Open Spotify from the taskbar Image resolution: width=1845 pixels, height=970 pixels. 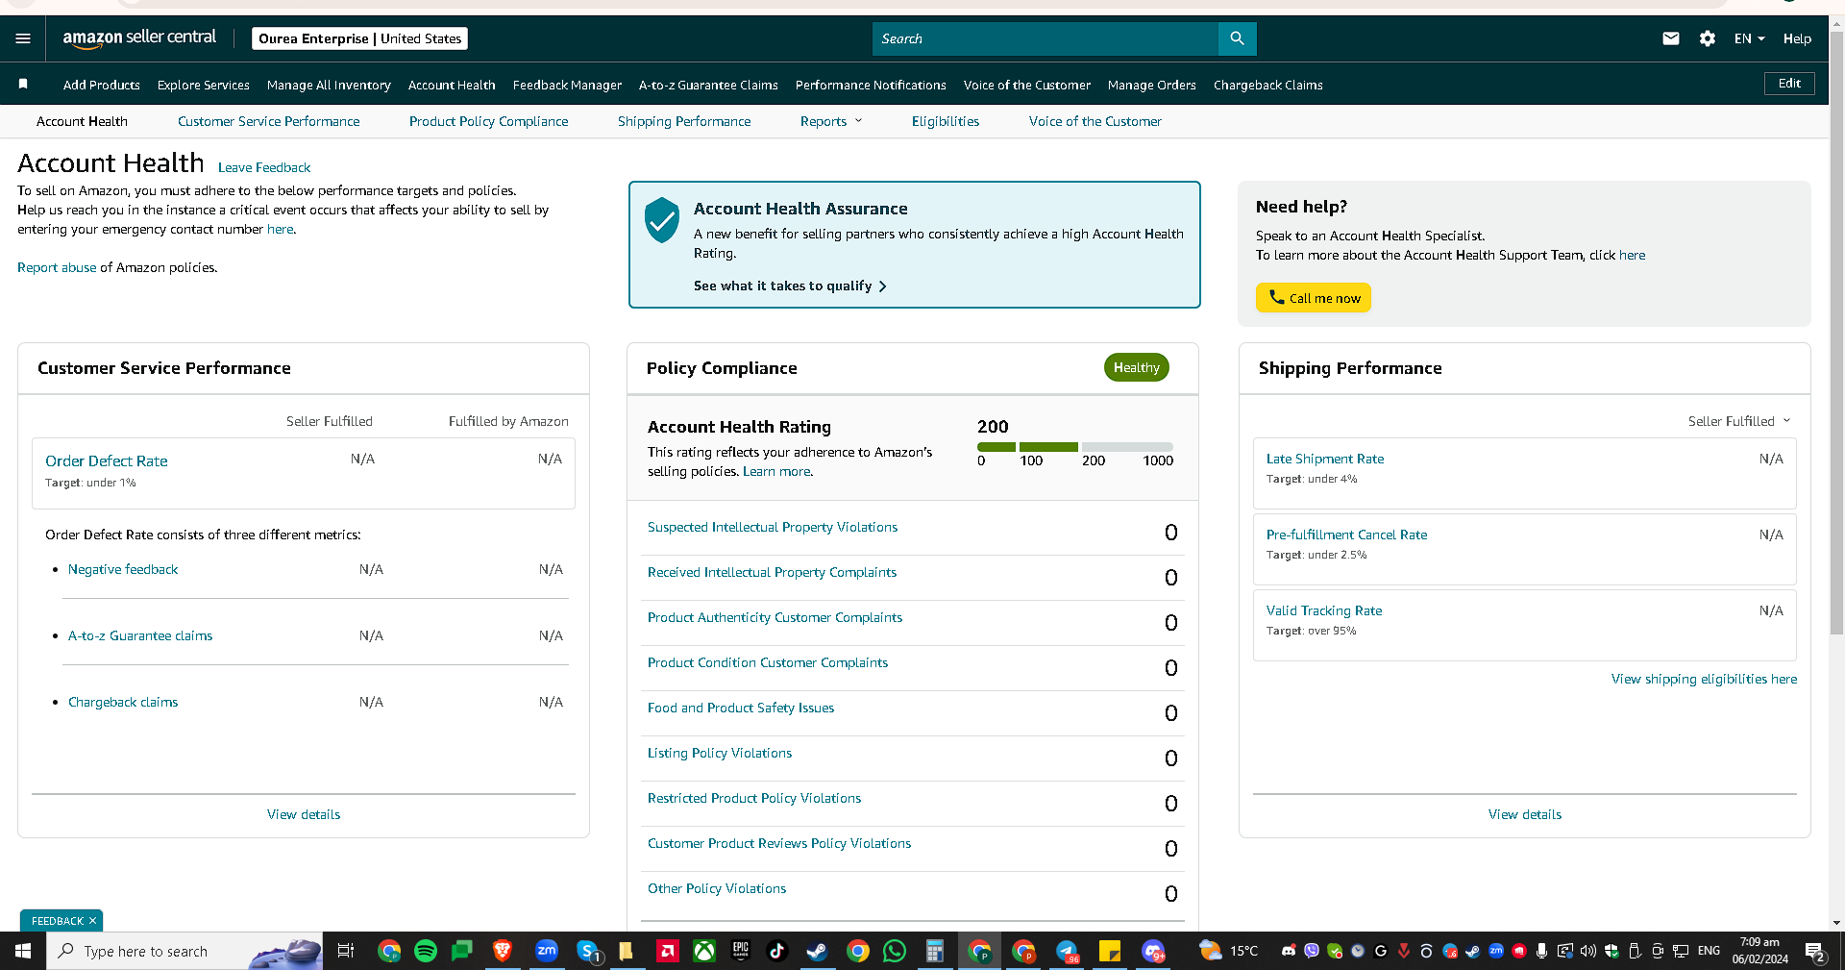pyautogui.click(x=426, y=951)
